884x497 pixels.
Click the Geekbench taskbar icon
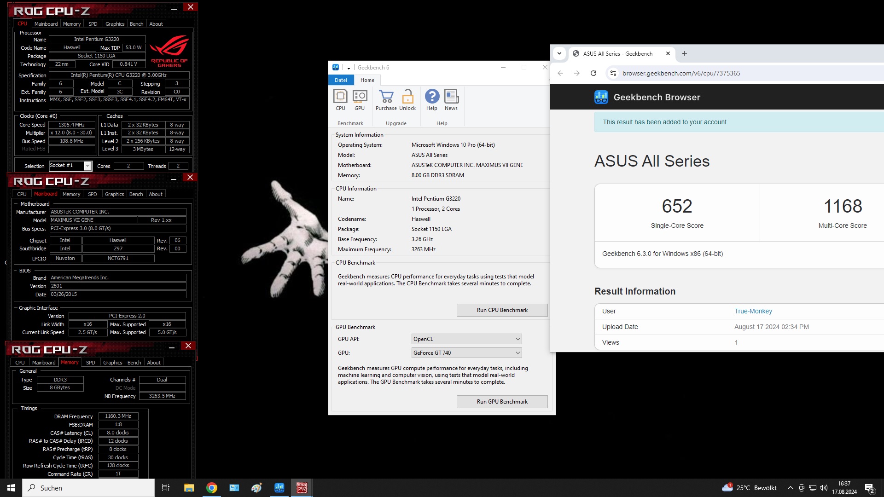tap(279, 488)
